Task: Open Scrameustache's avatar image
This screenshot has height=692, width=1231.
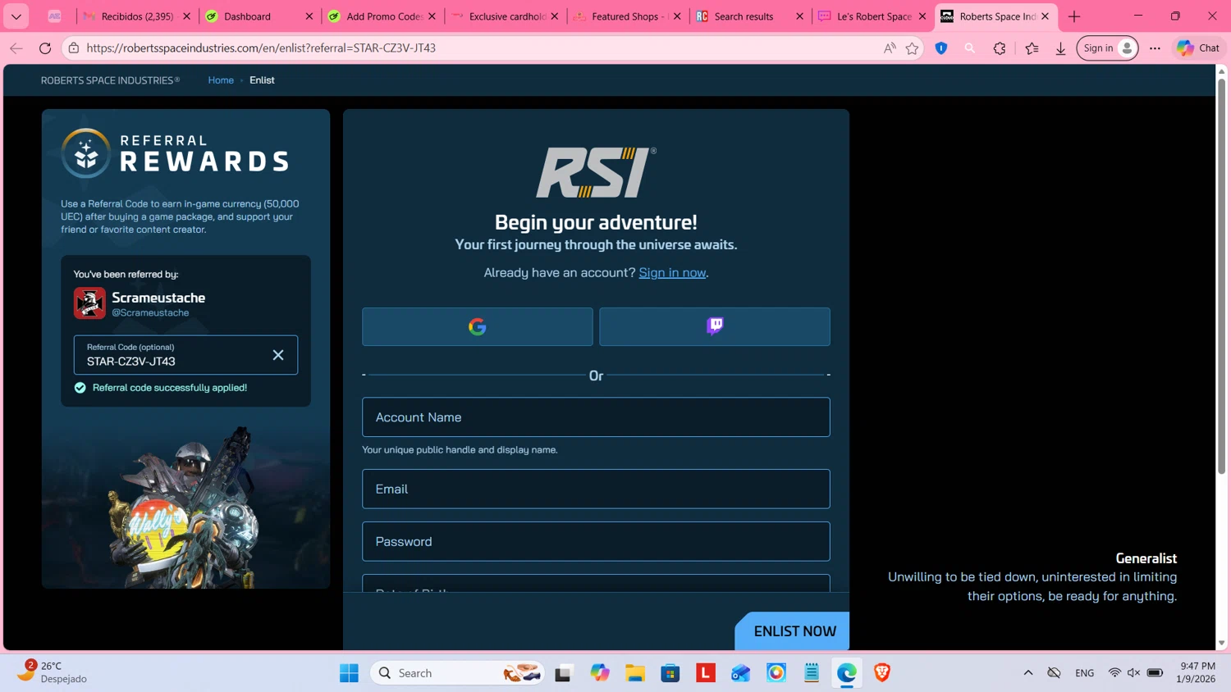Action: [x=89, y=303]
